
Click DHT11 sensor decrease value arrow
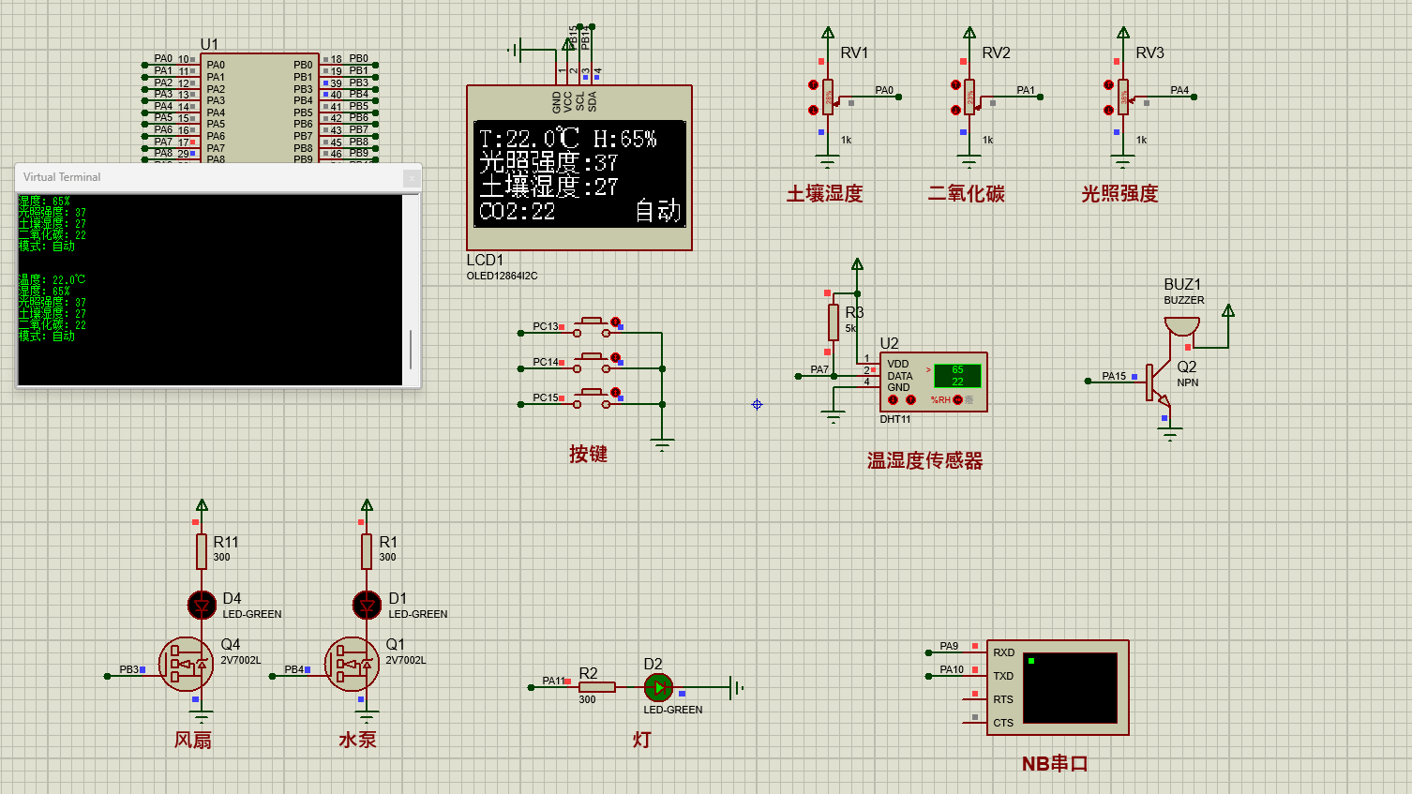click(893, 399)
